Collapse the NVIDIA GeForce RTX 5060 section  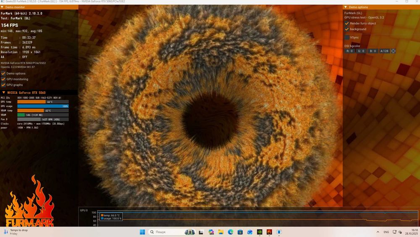3,93
